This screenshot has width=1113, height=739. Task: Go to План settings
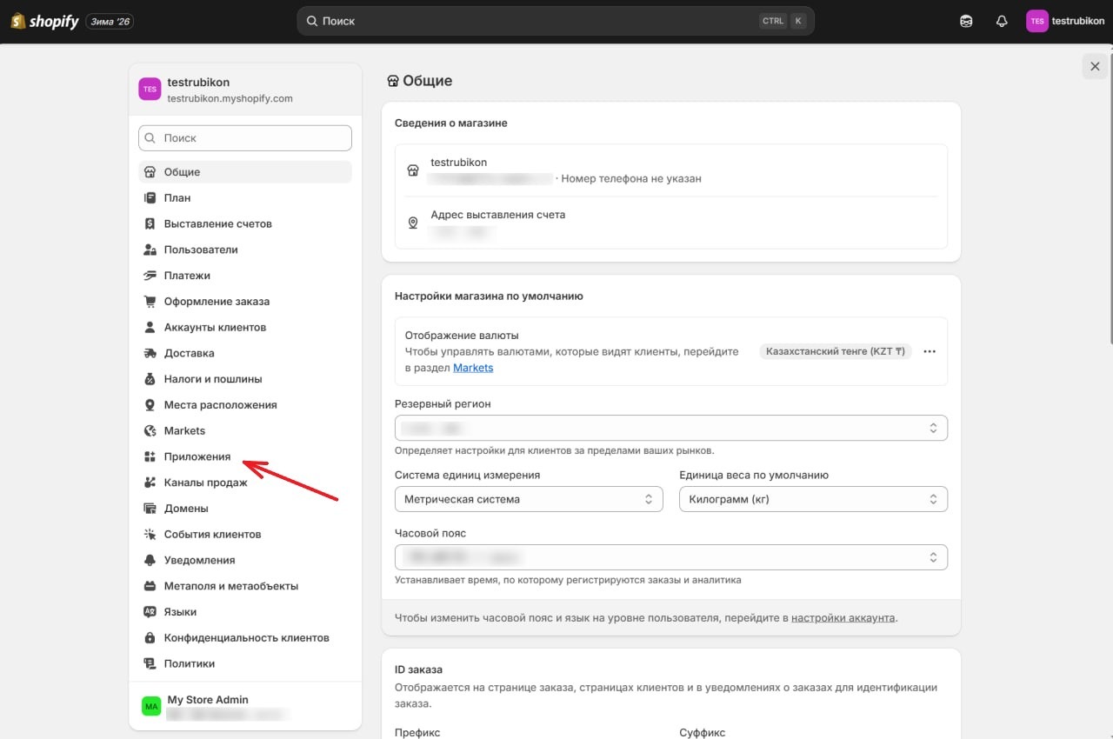(245, 198)
